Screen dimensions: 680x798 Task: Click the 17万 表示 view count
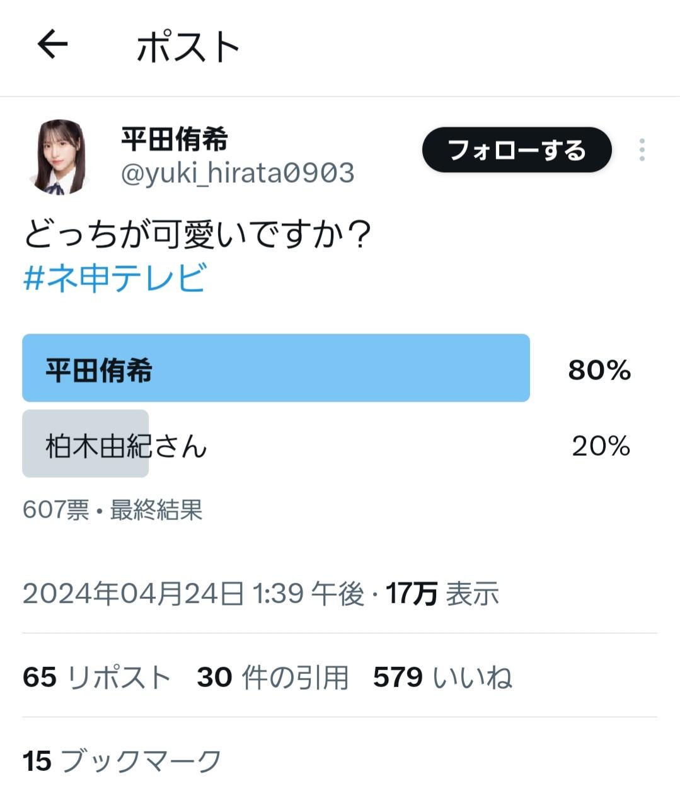tap(442, 594)
